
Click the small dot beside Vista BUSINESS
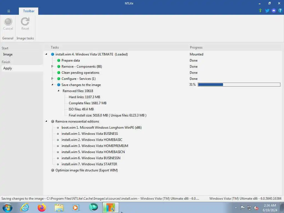click(58, 134)
